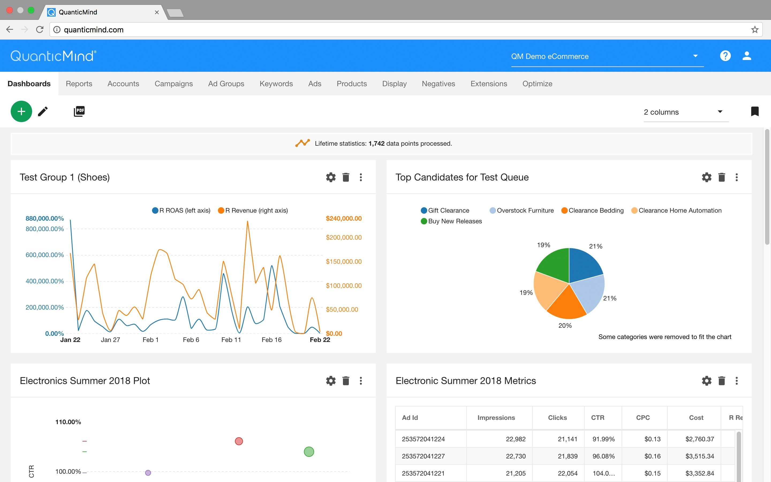Screen dimensions: 771x482
Task: Navigate to the Keywords tab
Action: 276,84
